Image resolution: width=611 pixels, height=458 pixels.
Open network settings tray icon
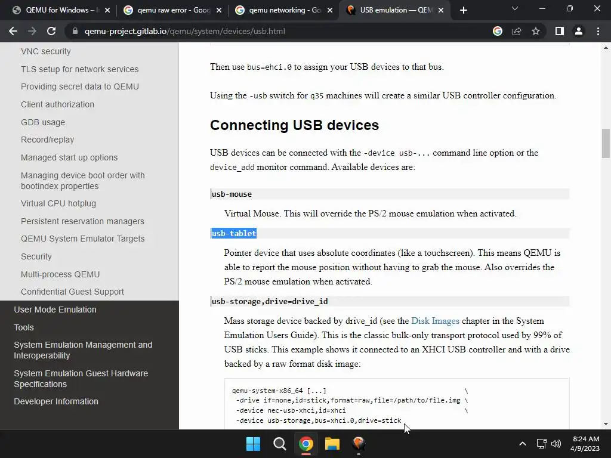541,444
